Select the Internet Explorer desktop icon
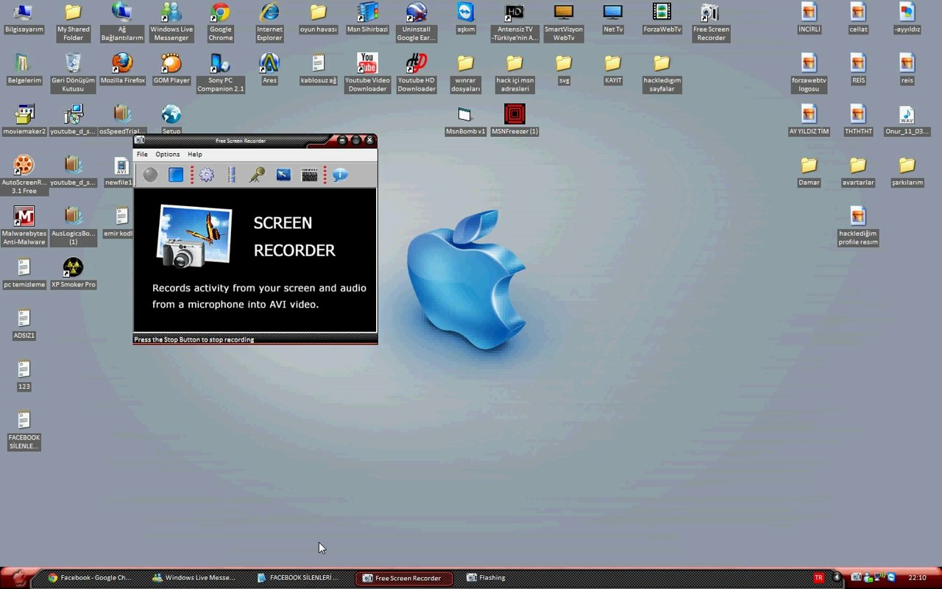The width and height of the screenshot is (942, 589). [269, 22]
